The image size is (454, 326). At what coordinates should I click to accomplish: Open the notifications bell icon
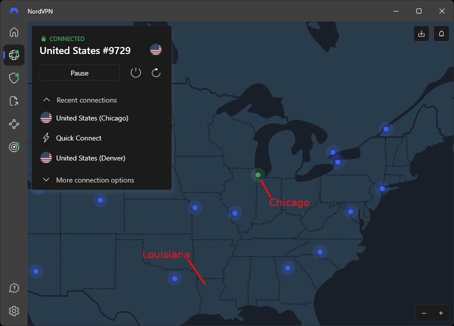pos(441,33)
